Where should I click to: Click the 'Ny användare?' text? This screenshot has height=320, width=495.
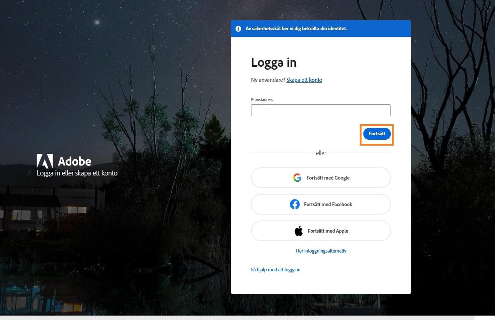point(268,80)
